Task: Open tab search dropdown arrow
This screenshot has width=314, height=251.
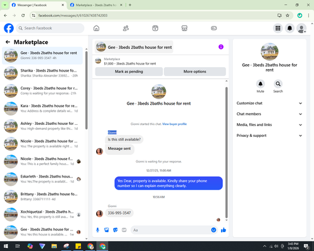Action: pos(5,5)
